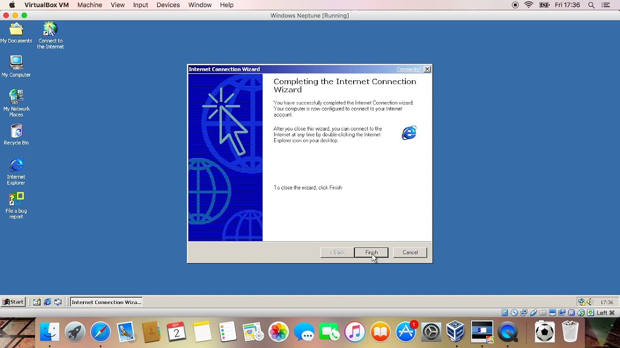This screenshot has width=620, height=348.
Task: Select Recycle Bin desktop icon
Action: coord(16,135)
